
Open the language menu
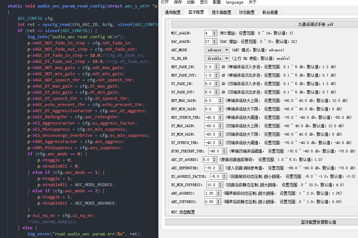tap(234, 2)
